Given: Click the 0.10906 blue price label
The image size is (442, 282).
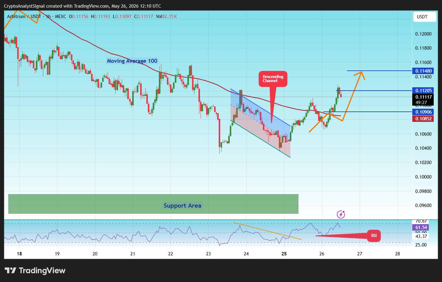Looking at the screenshot, I should pos(423,112).
